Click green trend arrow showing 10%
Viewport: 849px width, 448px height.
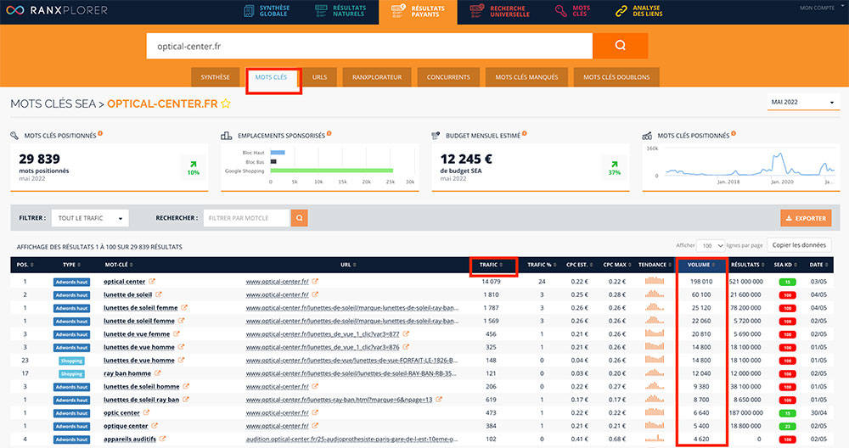point(194,165)
